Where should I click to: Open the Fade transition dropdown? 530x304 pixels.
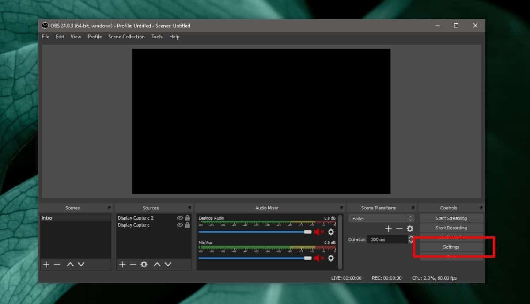(382, 219)
